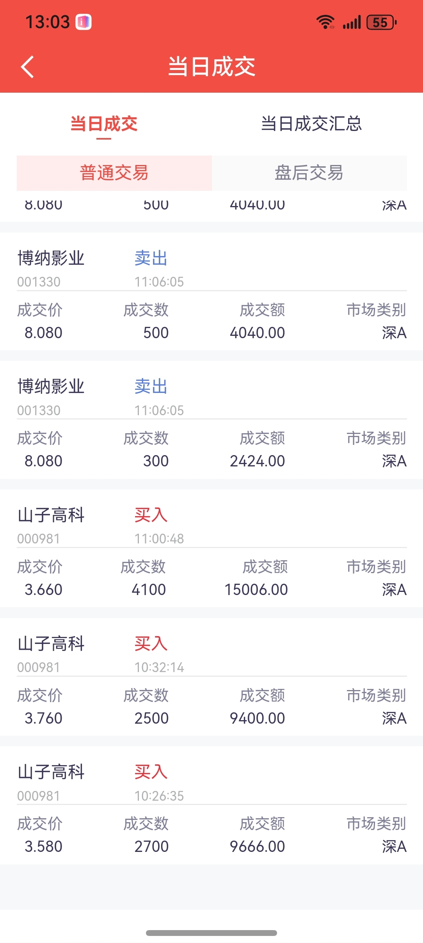The width and height of the screenshot is (423, 943).
Task: Tap the cellular signal bars icon
Action: point(352,22)
